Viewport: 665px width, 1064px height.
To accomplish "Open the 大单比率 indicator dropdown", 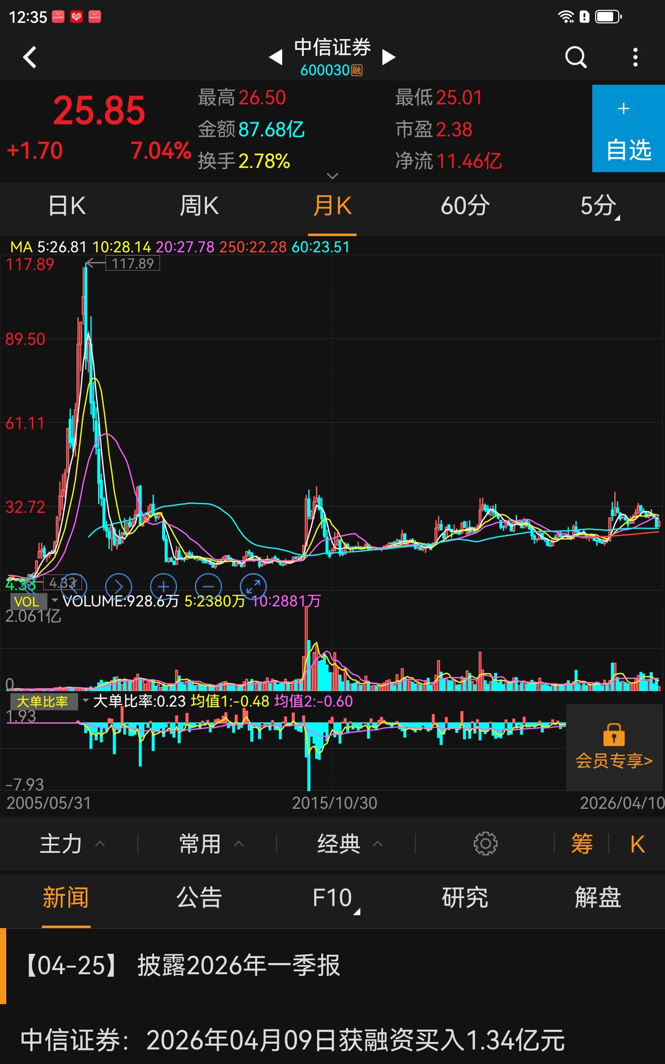I will pos(50,702).
